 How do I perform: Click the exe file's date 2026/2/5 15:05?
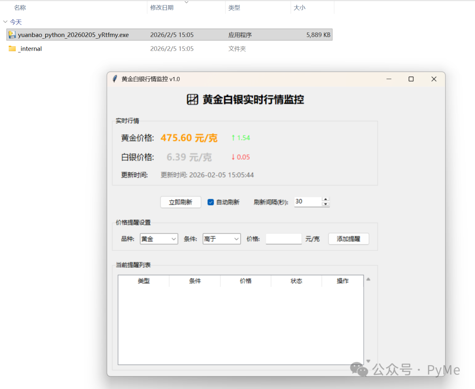(172, 35)
